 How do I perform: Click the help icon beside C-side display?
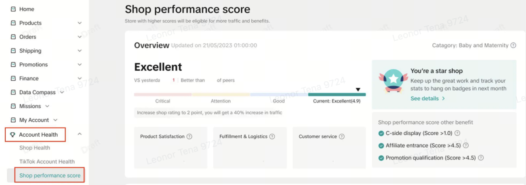(x=457, y=133)
